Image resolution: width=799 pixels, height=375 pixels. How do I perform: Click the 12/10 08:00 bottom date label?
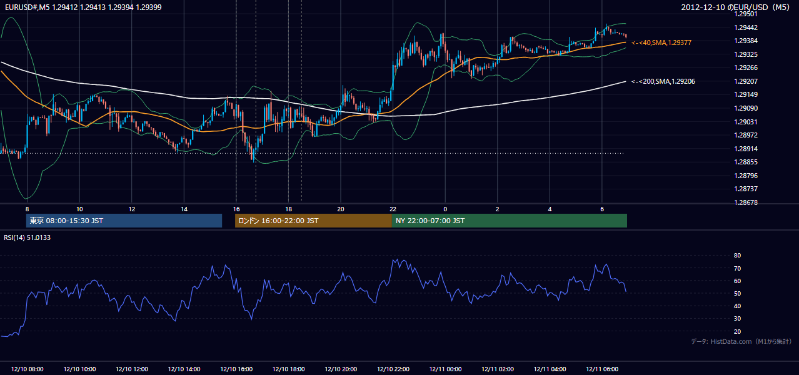click(28, 369)
